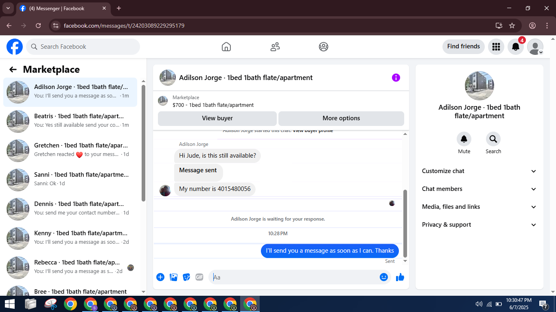Choose a sticker icon
Viewport: 556px width, 312px height.
coord(186,277)
